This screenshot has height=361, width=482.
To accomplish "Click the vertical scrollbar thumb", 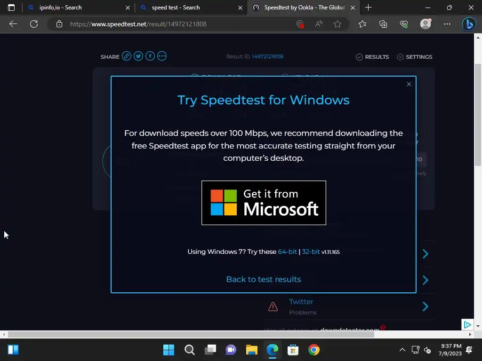I will (478, 115).
